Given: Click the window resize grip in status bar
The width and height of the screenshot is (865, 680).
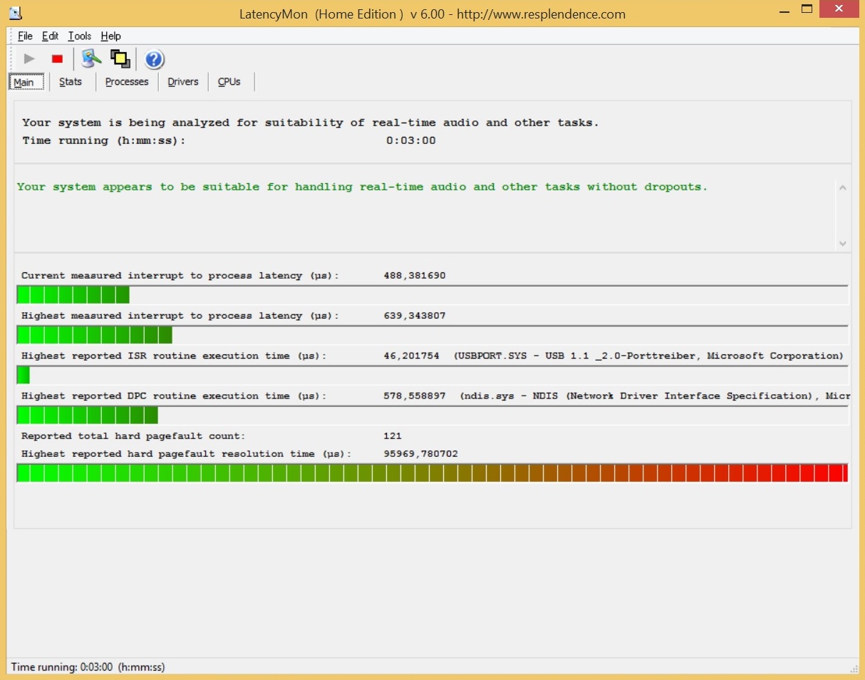Looking at the screenshot, I should pyautogui.click(x=854, y=669).
